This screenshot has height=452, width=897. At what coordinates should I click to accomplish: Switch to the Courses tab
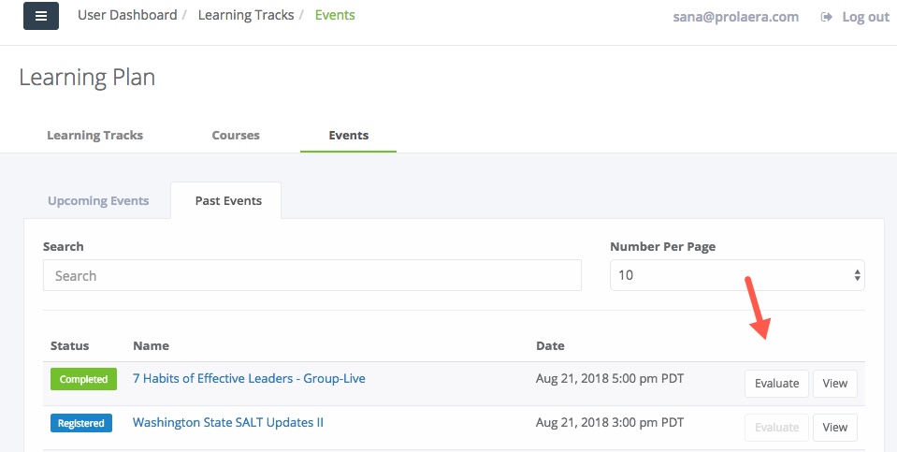coord(236,135)
